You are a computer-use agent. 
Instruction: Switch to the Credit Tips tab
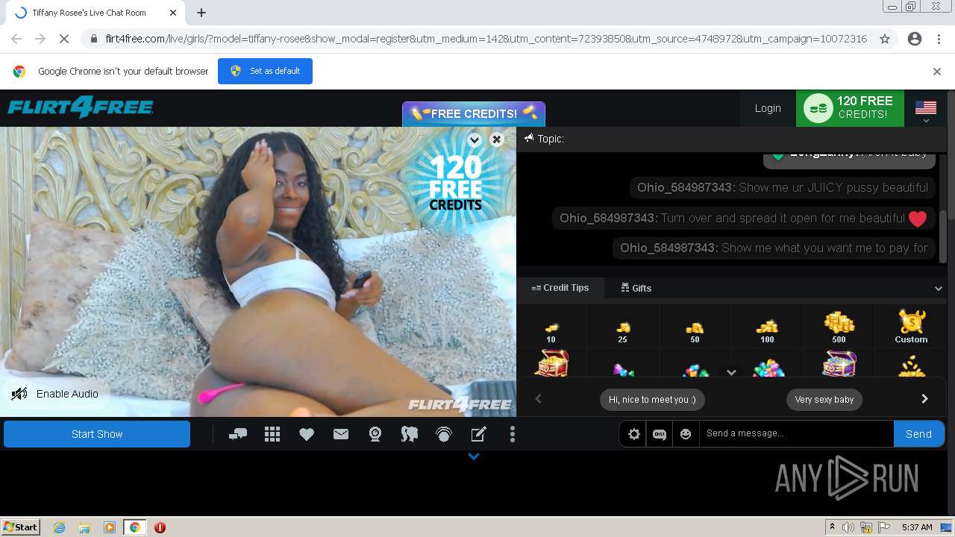pyautogui.click(x=560, y=288)
